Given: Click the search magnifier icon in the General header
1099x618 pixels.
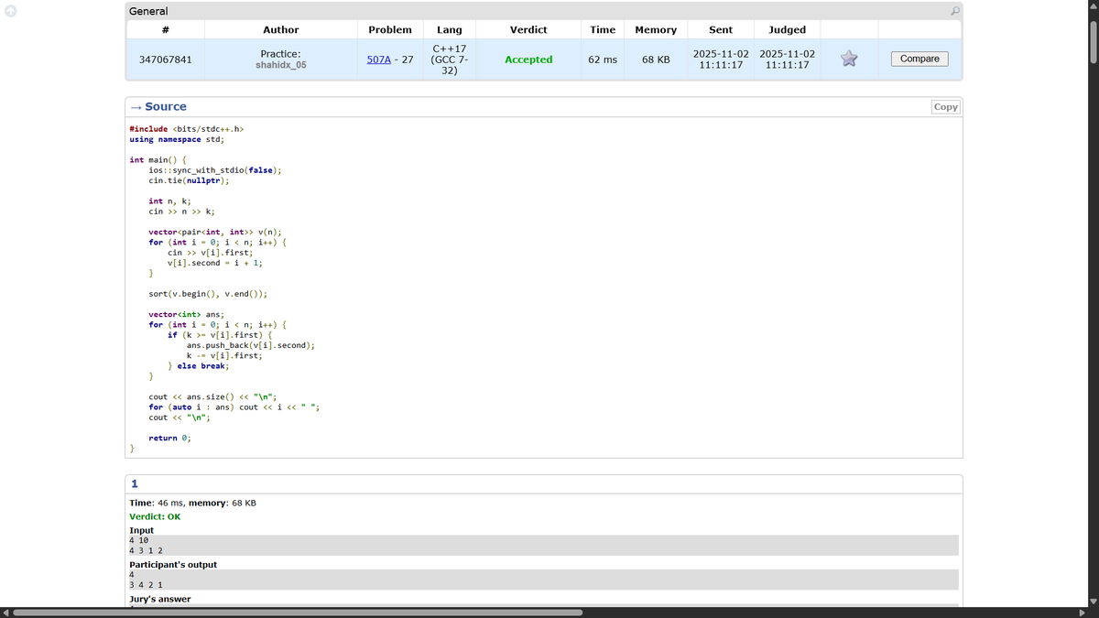Looking at the screenshot, I should coord(955,11).
